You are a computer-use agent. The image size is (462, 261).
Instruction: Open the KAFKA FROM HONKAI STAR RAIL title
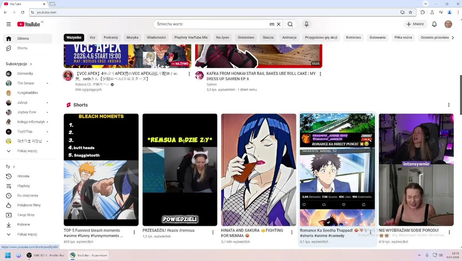click(261, 76)
